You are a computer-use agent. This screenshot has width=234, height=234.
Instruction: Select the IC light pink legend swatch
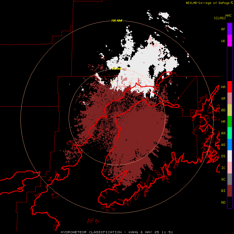point(230,168)
